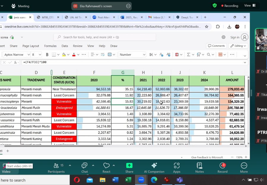Click Give Feedback to Microsoft link
The image size is (267, 185).
point(207,157)
